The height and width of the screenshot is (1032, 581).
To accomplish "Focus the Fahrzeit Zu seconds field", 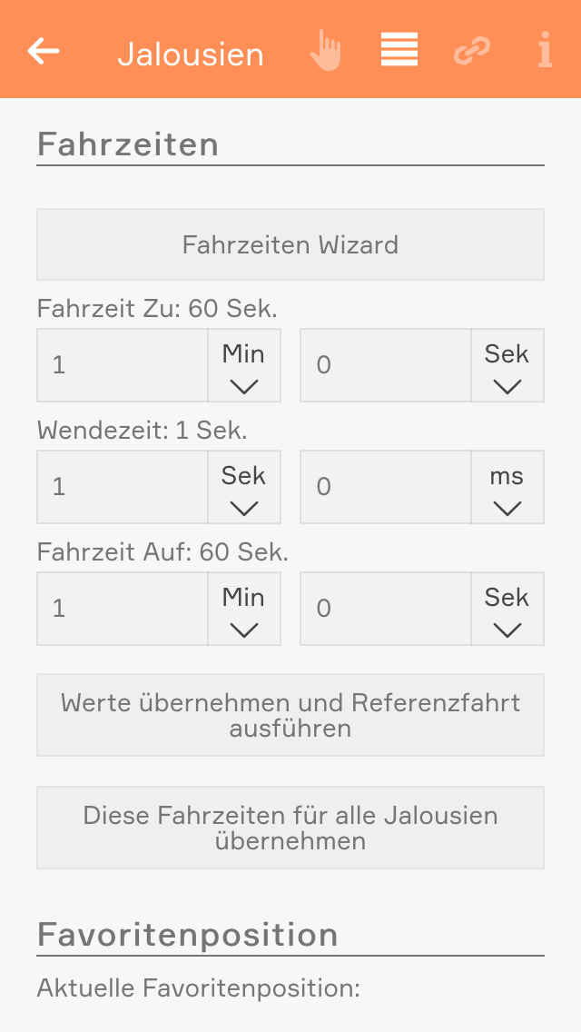I will [386, 366].
